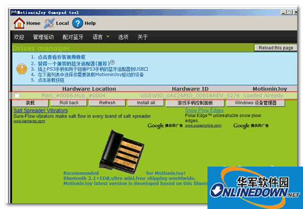Select the 欢迎 welcome tab

(x=19, y=37)
